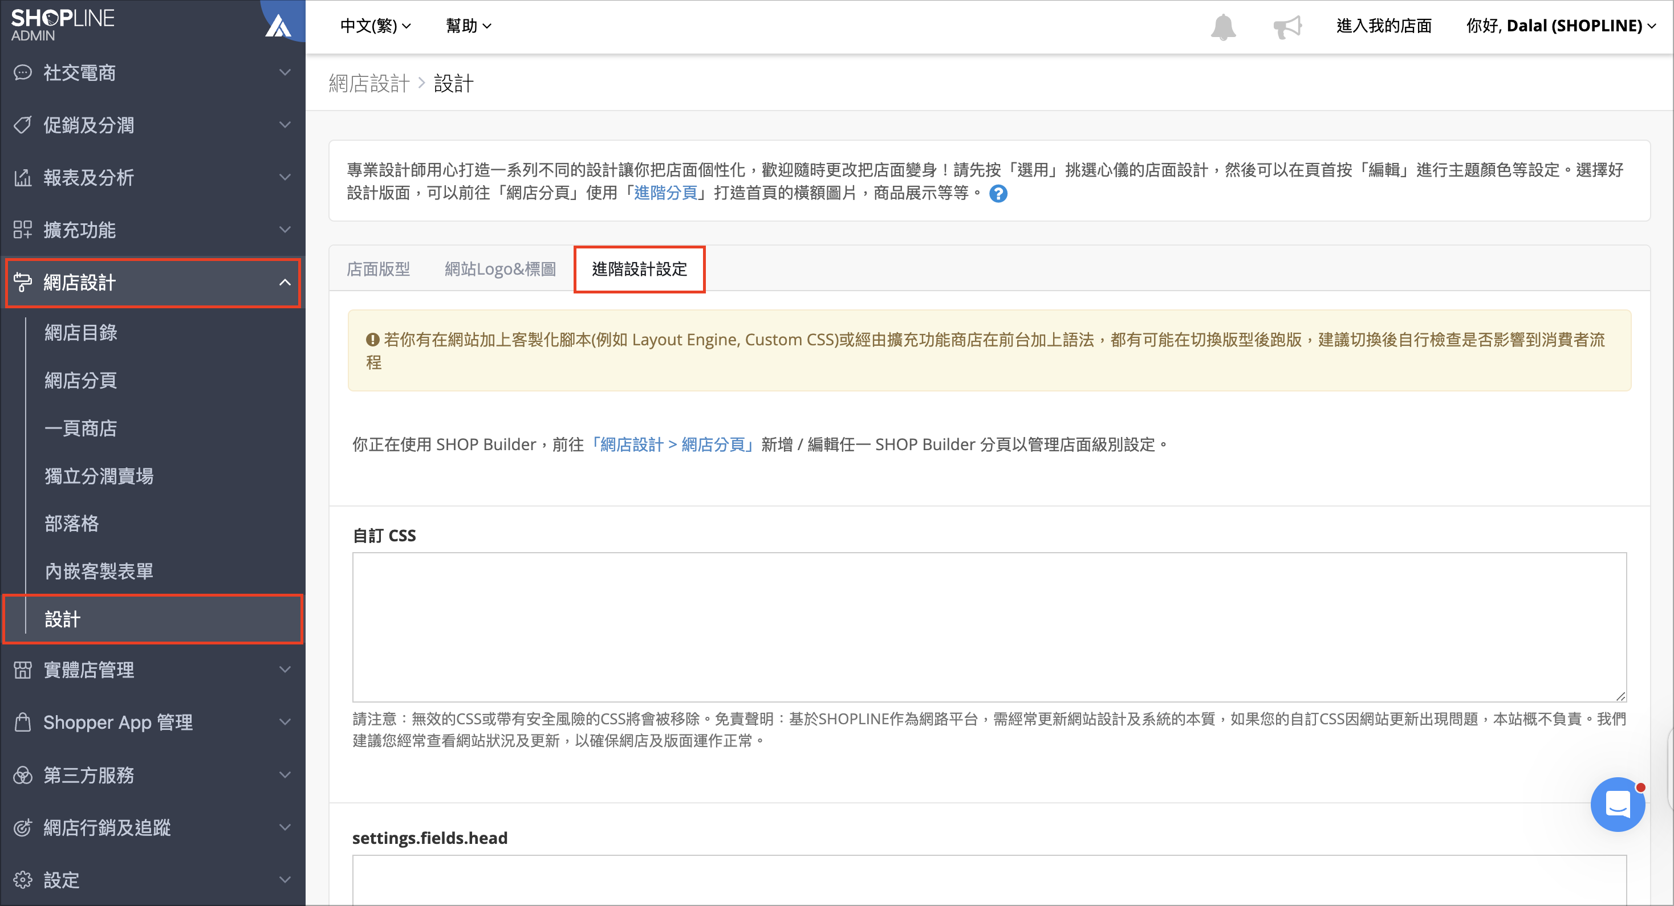Collapse the 網店設計 menu chevron
This screenshot has height=906, width=1674.
click(285, 282)
